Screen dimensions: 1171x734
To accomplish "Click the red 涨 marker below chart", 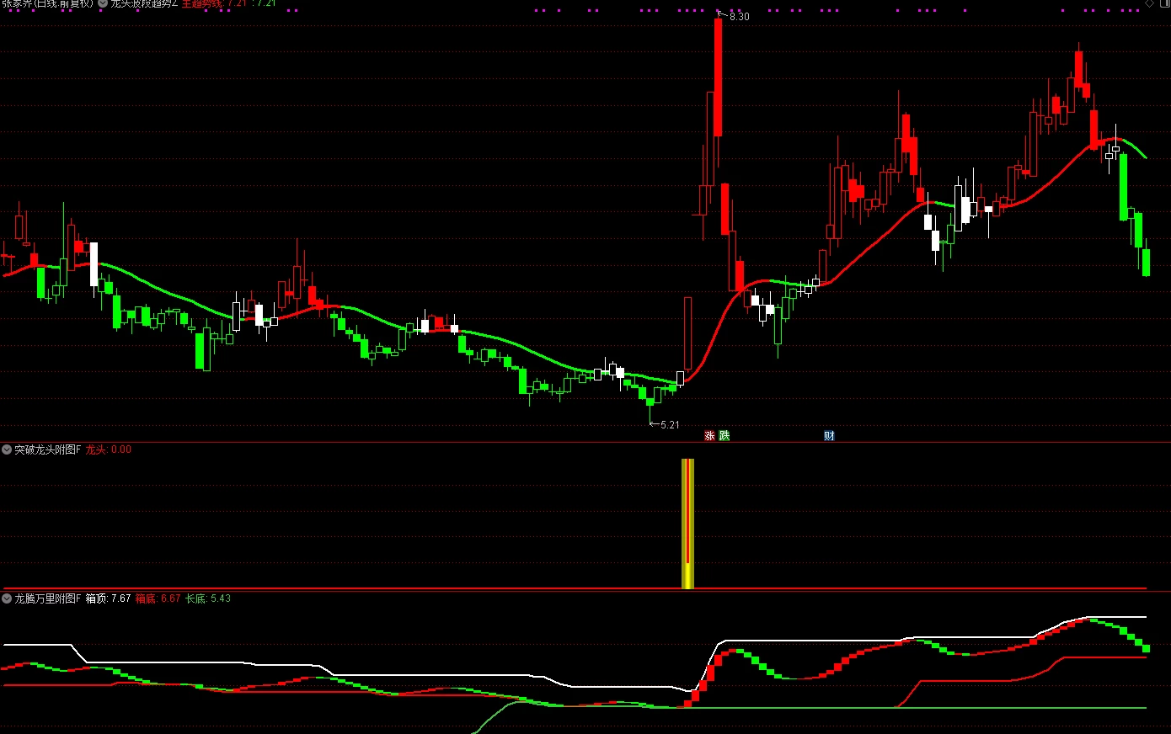I will click(x=709, y=435).
